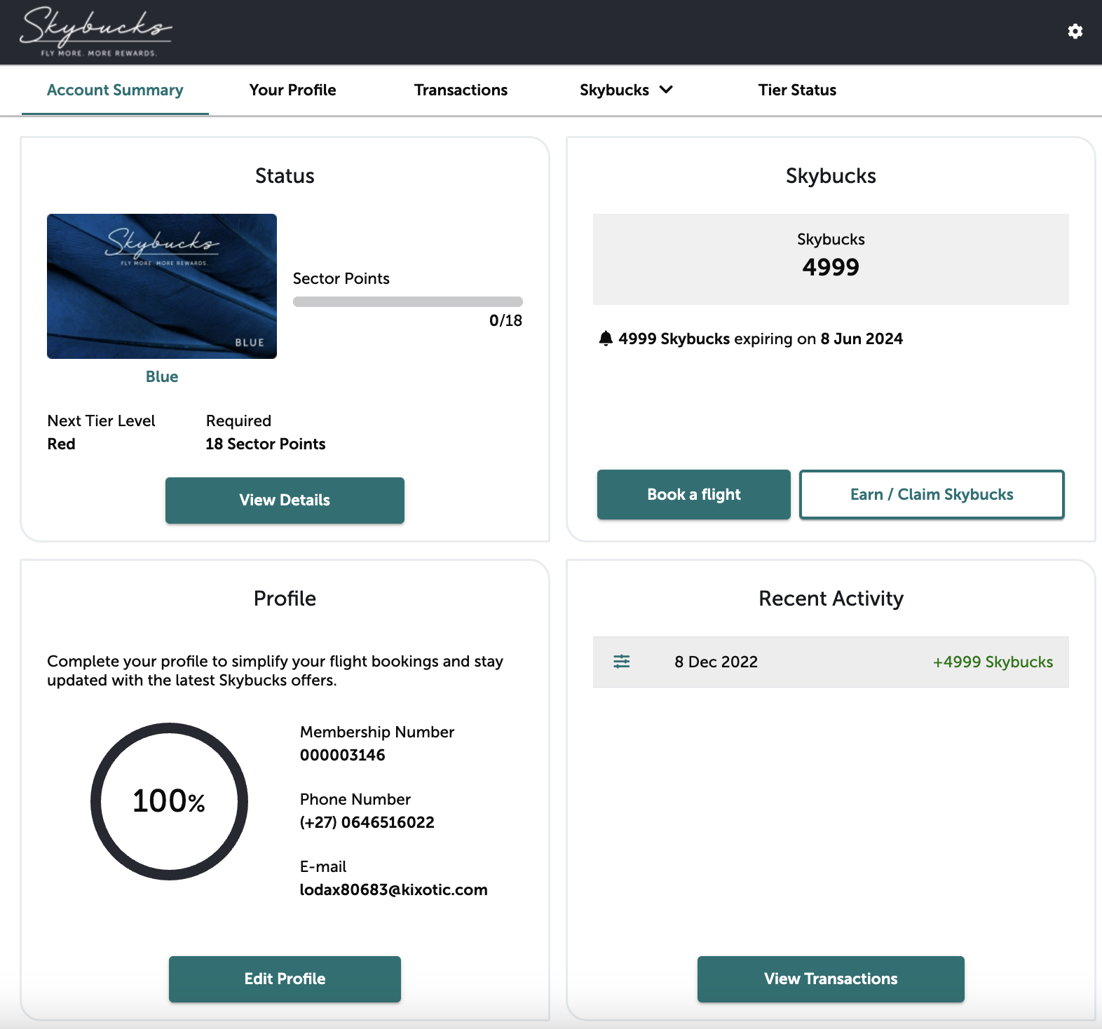The image size is (1102, 1029).
Task: Click the Edit Profile button
Action: point(285,979)
